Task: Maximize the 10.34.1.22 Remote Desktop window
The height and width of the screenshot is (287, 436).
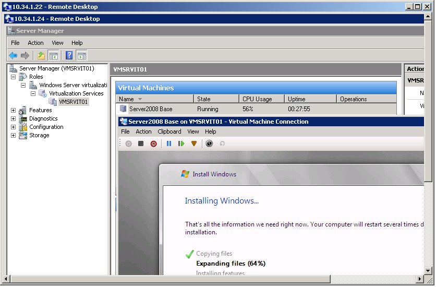Action: pyautogui.click(x=417, y=7)
